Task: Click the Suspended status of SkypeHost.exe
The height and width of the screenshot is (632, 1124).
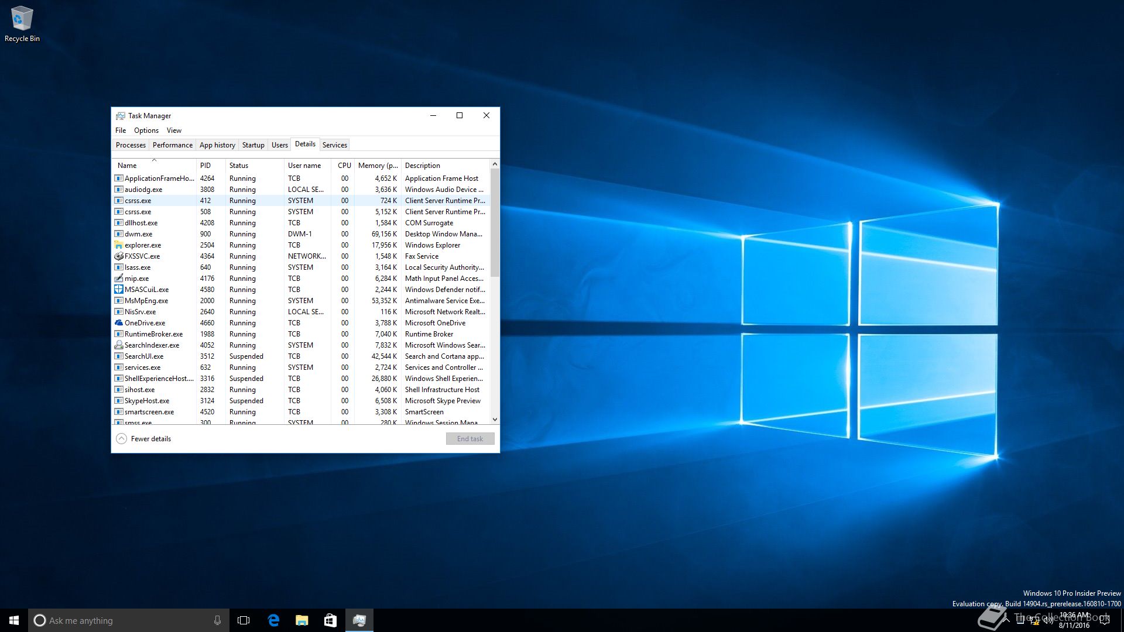Action: pyautogui.click(x=246, y=401)
